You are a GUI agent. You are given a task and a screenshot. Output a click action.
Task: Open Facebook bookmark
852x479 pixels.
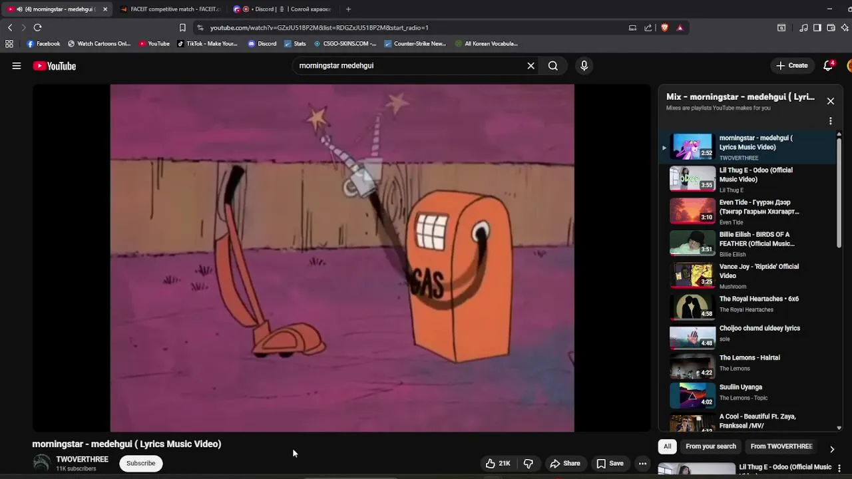[43, 44]
